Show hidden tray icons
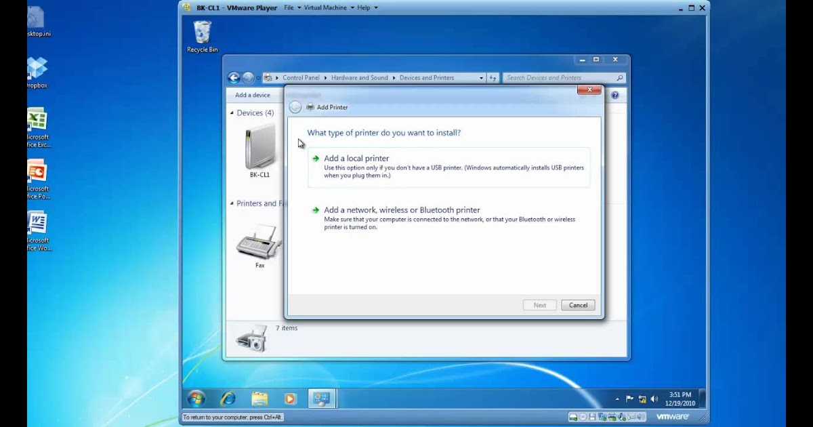 [x=617, y=399]
